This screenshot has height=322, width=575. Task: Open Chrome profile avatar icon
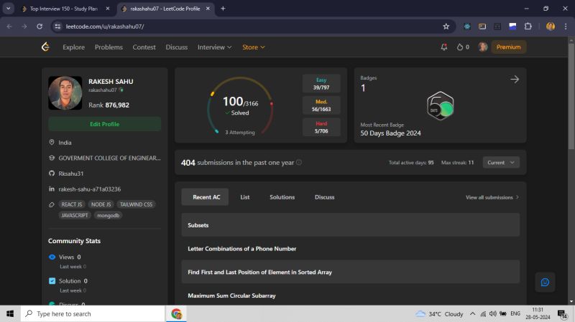(x=550, y=27)
